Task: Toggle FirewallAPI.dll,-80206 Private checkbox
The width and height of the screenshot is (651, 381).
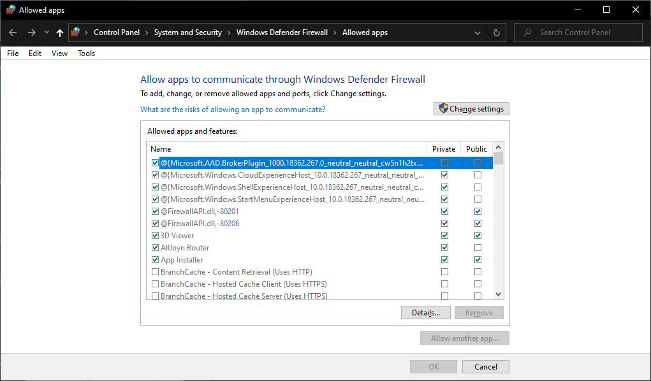Action: 444,223
